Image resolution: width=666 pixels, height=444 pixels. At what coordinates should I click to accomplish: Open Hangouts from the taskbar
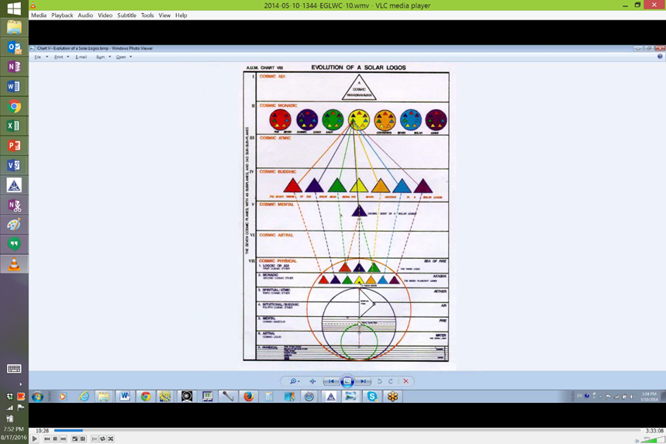click(x=14, y=244)
